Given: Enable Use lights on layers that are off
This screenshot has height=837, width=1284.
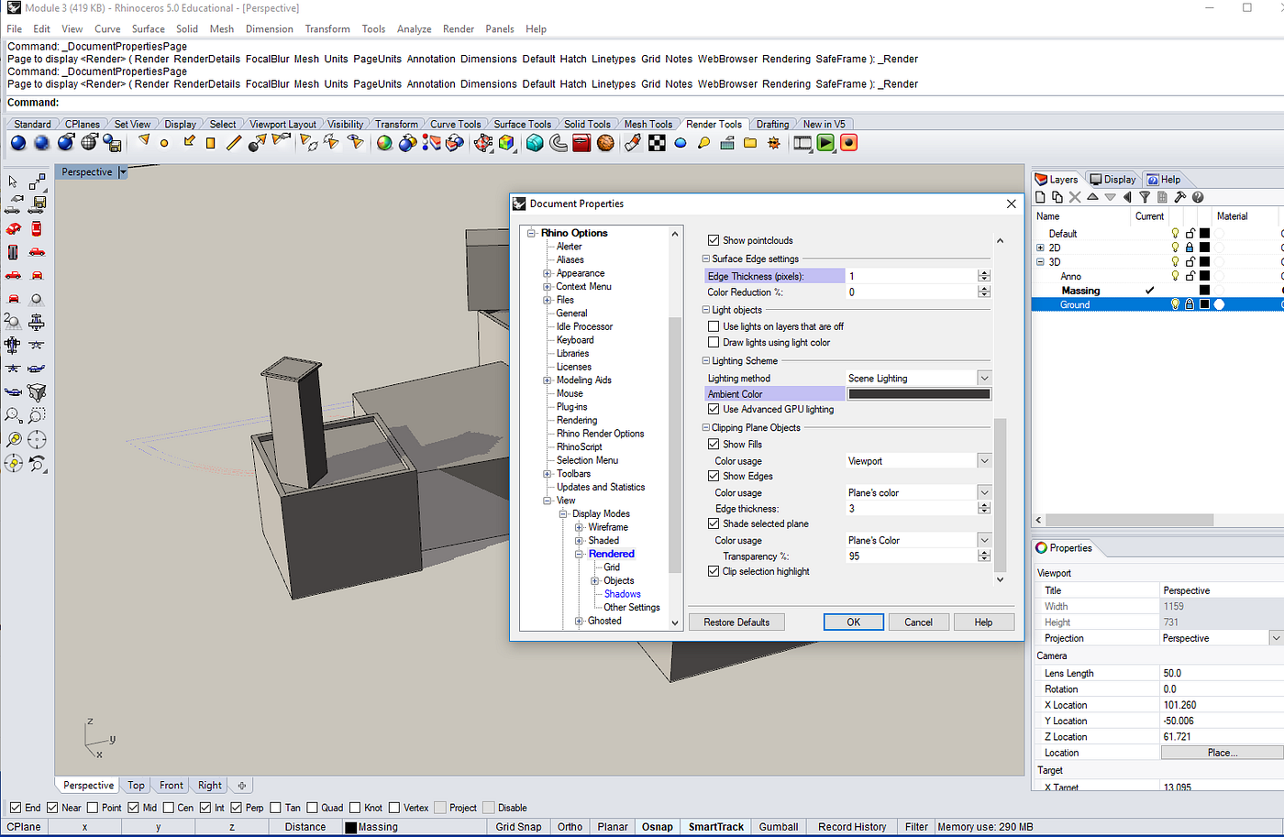Looking at the screenshot, I should coord(714,326).
